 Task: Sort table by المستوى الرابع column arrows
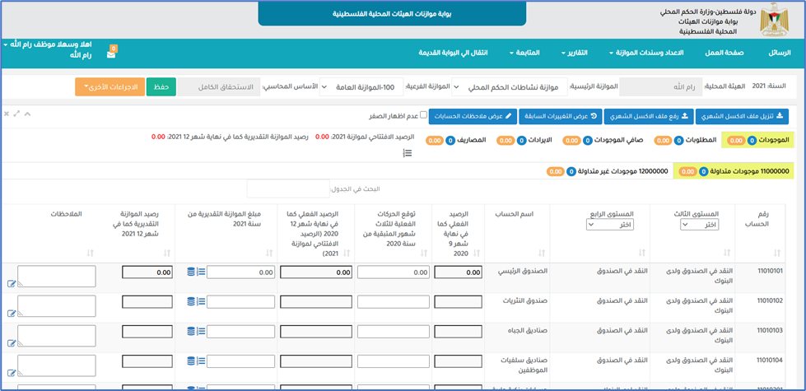pos(642,253)
